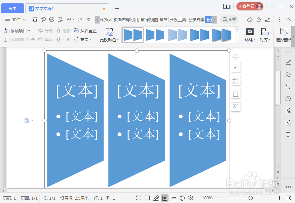Open sidebar more options three dots

pyautogui.click(x=288, y=187)
